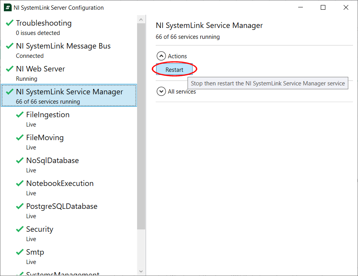Select NI Web Server in the list
The image size is (358, 276).
[x=69, y=73]
